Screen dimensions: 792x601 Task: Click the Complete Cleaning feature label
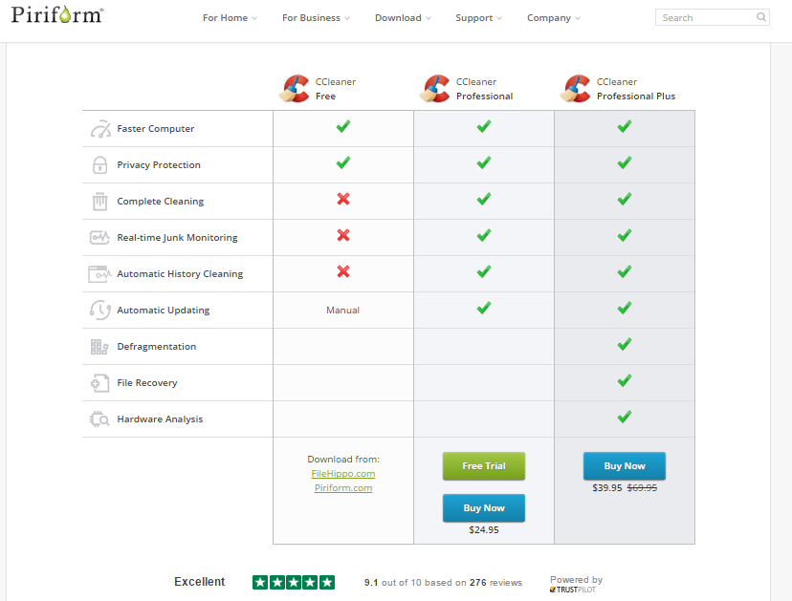(161, 202)
